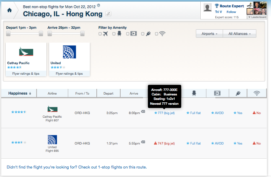271x177 pixels.
Task: Tick the airplane amenity filter checkbox
Action: tap(100, 34)
